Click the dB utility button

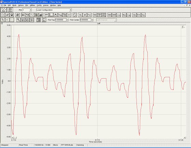pyautogui.click(x=85, y=15)
